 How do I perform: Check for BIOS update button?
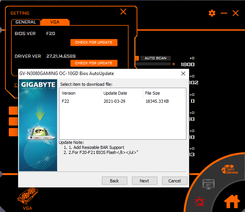pos(94,42)
